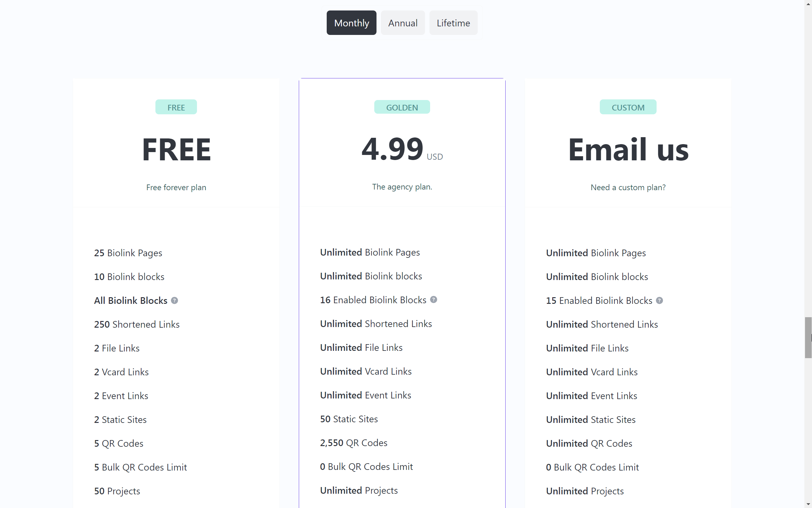Screen dimensions: 812x508
Task: Click the GOLDEN plan badge
Action: [x=402, y=107]
